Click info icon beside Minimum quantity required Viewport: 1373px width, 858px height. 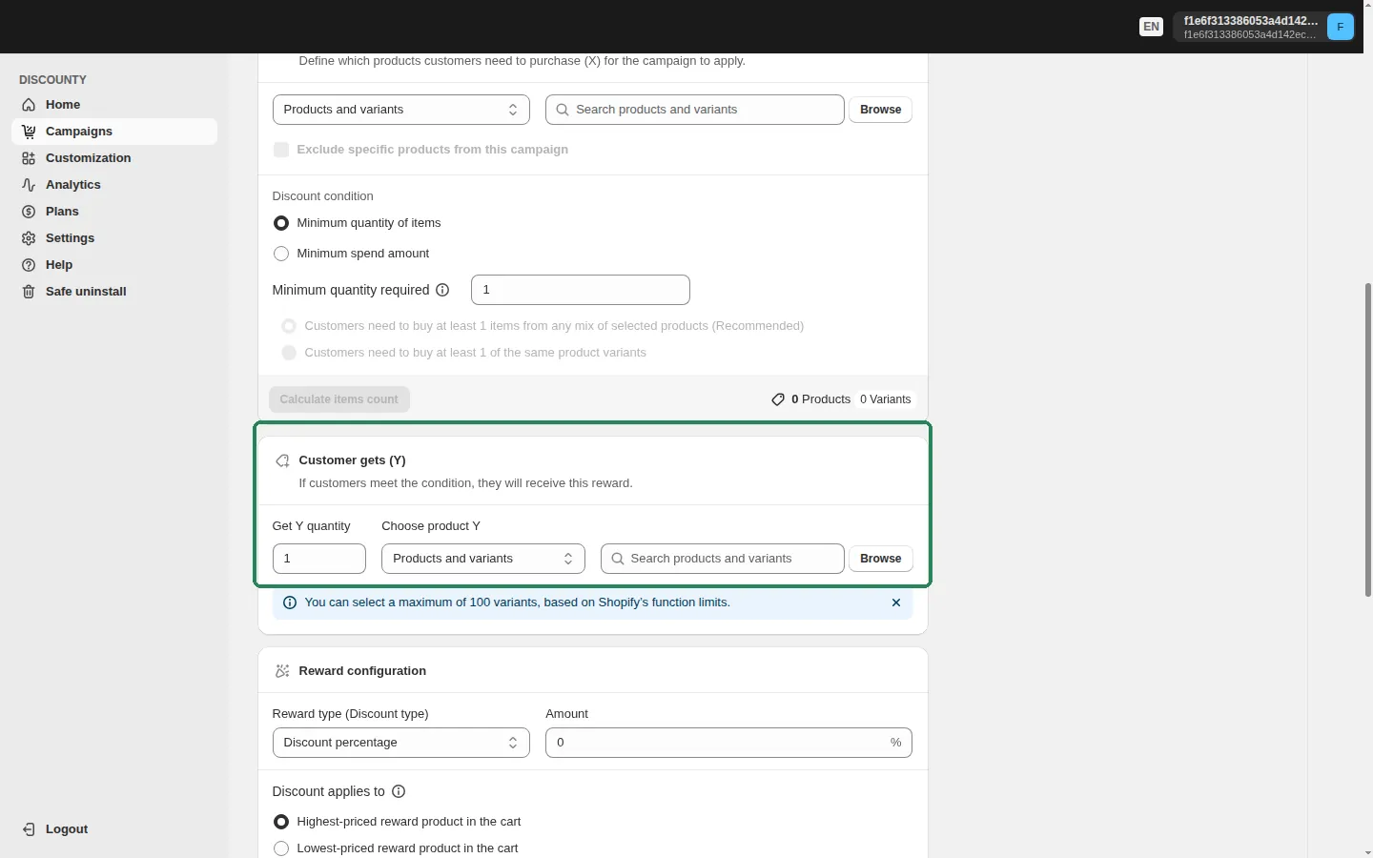pos(442,290)
